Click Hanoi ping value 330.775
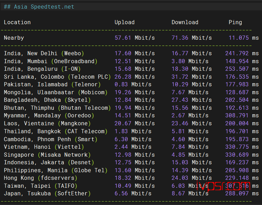Viewport: 262px width, 205px height. pos(237,147)
